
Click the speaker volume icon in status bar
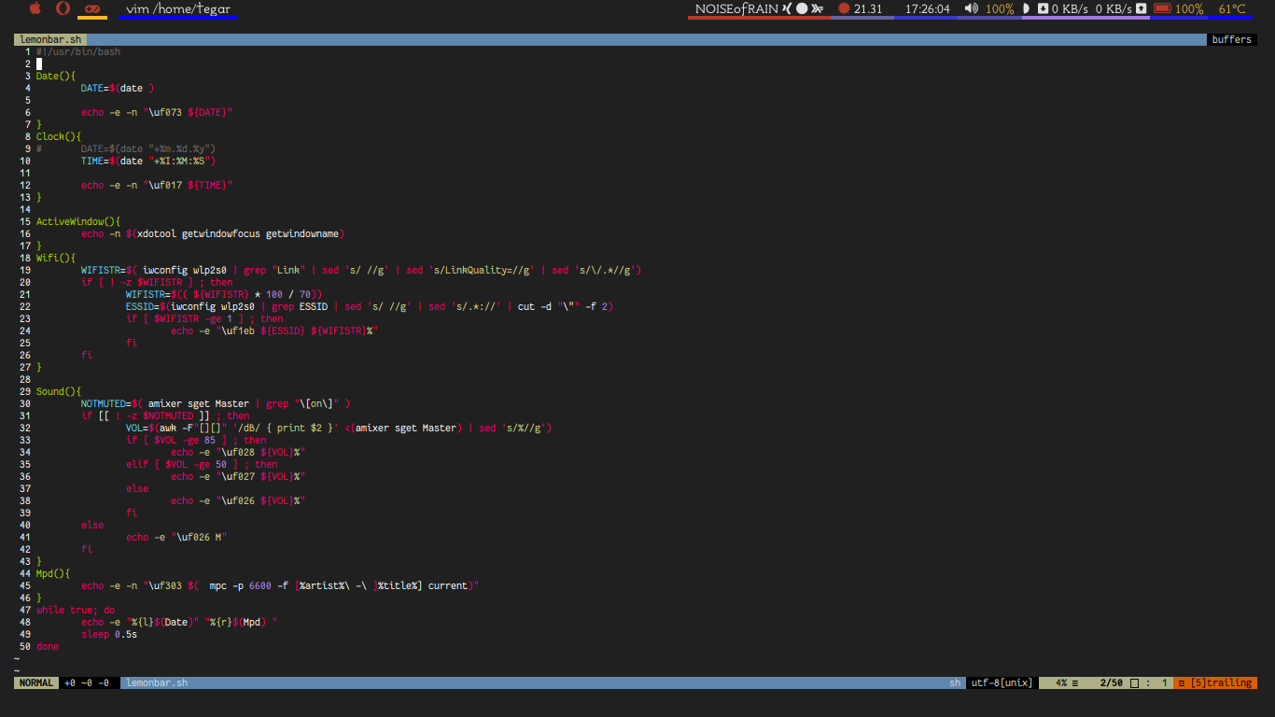(x=971, y=9)
